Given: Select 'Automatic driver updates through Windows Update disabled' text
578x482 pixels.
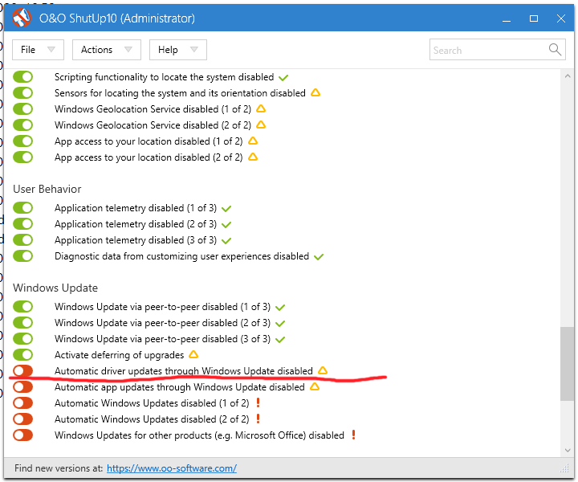Looking at the screenshot, I should click(184, 370).
